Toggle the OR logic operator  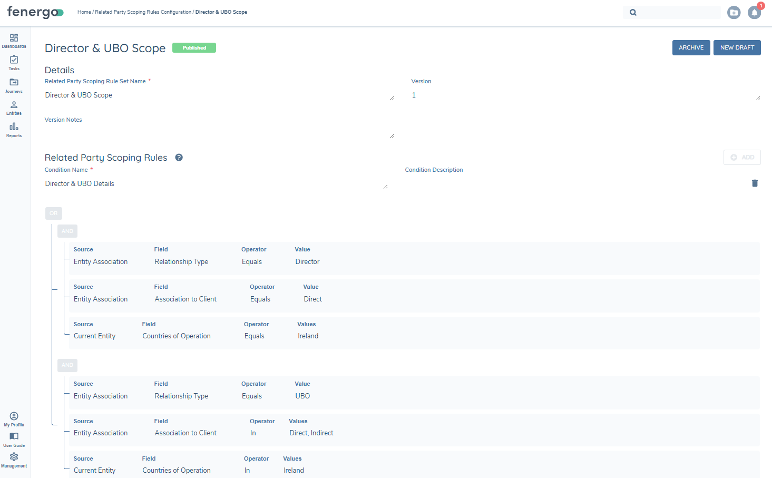54,213
